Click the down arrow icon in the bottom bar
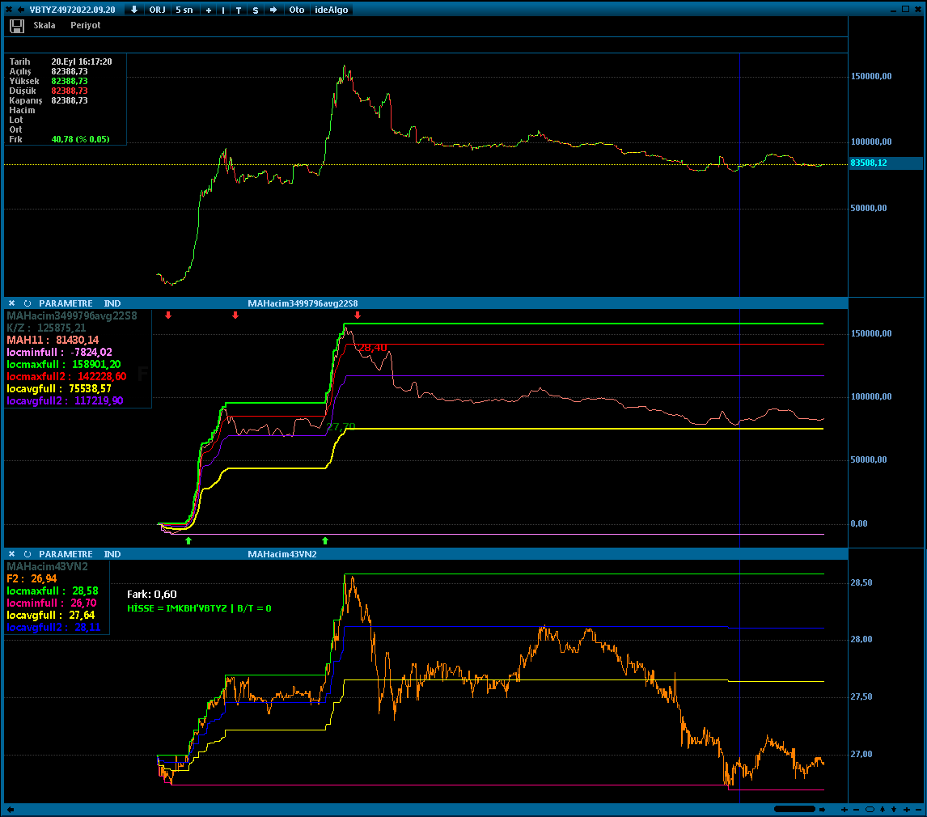 pos(894,809)
